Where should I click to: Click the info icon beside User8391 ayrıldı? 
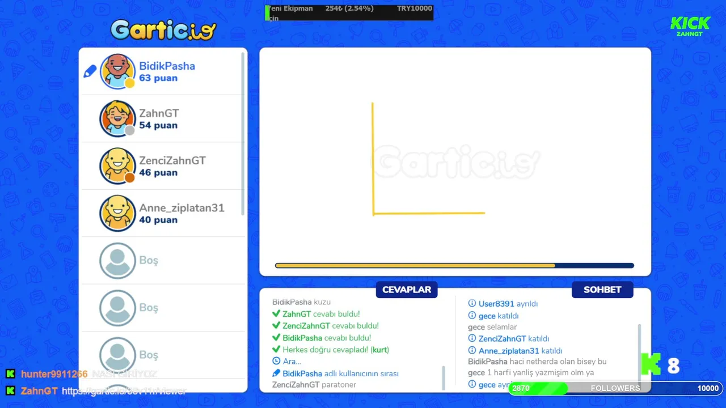pos(472,304)
